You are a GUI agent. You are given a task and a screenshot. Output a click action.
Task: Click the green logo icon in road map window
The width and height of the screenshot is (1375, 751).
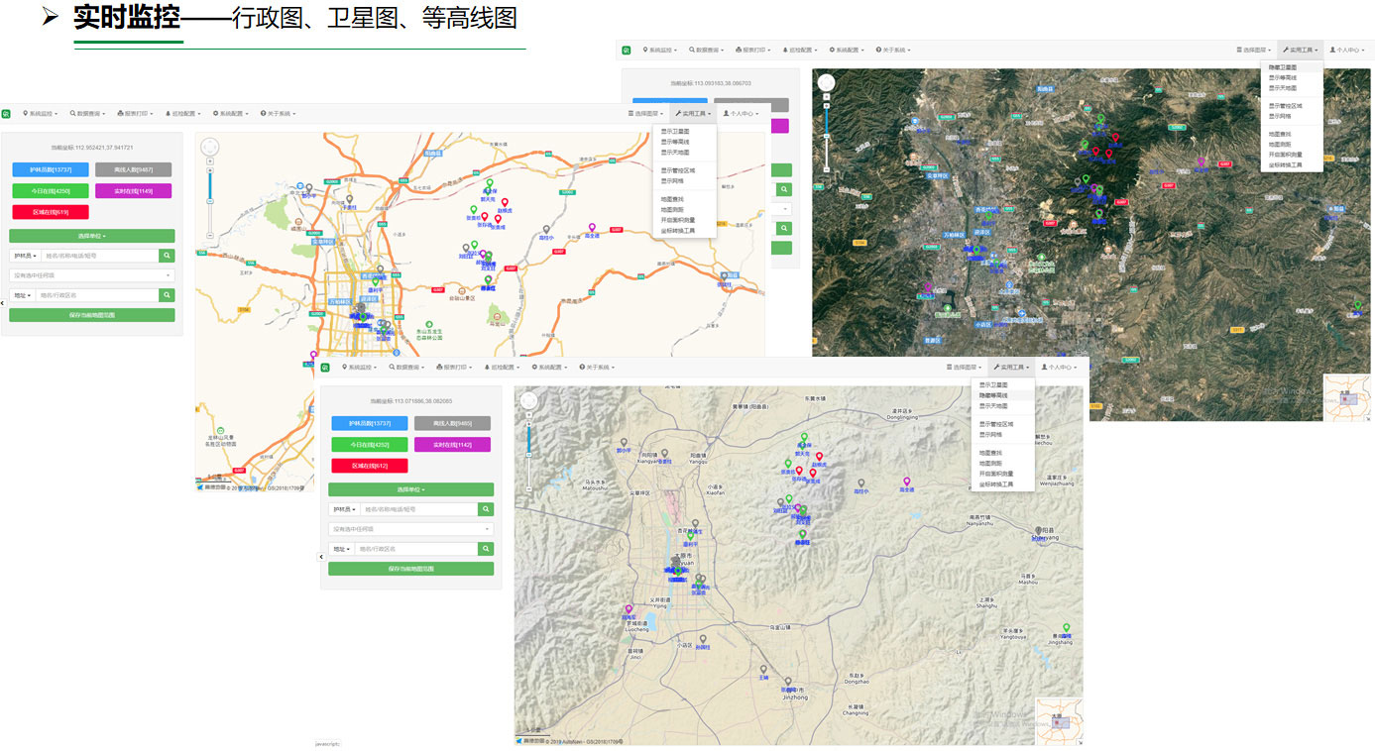(6, 114)
